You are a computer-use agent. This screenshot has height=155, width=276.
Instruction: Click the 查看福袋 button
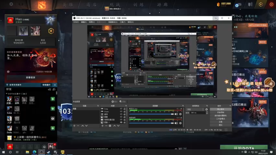point(31,77)
